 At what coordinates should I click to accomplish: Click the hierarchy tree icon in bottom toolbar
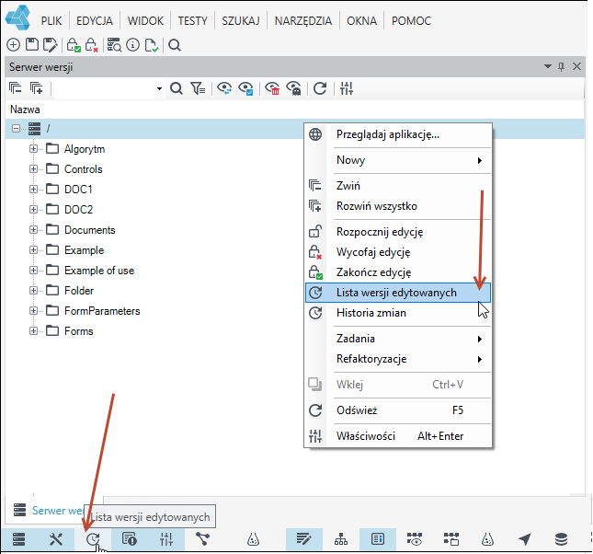point(341,539)
